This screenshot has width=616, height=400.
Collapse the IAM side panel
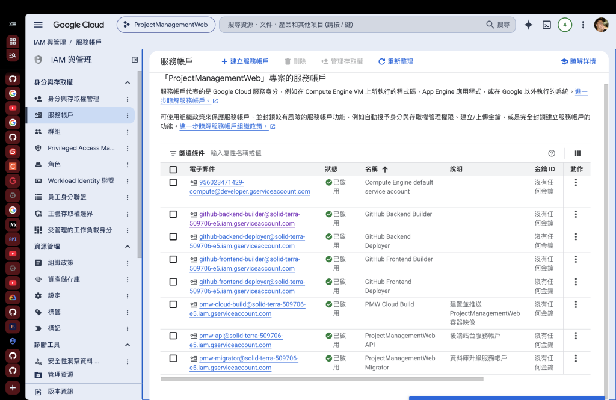coord(135,60)
